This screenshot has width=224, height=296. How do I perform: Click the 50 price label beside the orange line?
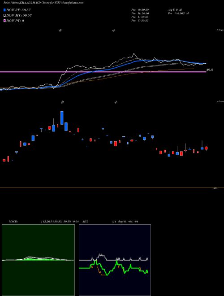click(x=215, y=188)
